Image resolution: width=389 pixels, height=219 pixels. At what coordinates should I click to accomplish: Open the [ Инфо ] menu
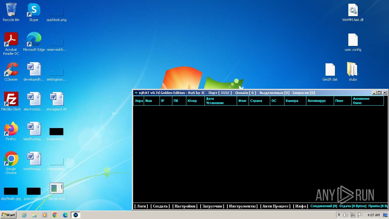pyautogui.click(x=300, y=206)
